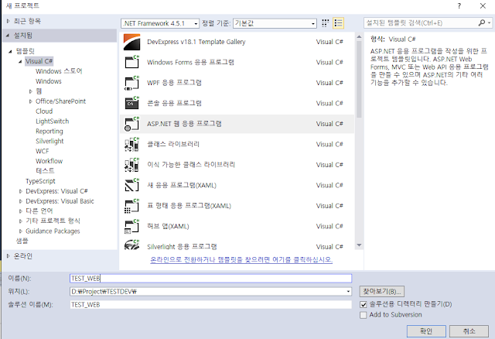Click the WPF application template icon
Image resolution: width=495 pixels, height=339 pixels.
(x=132, y=83)
